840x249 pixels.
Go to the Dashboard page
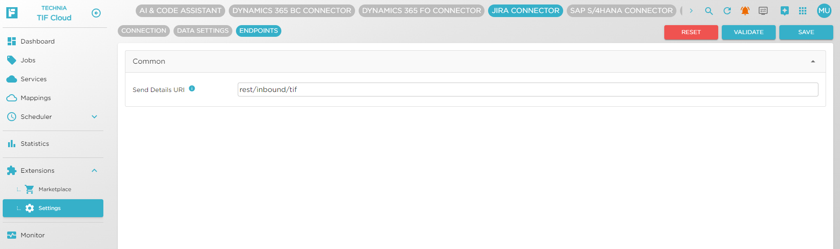coord(37,41)
